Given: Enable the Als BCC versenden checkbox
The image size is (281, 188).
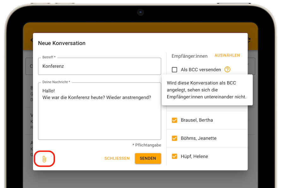Looking at the screenshot, I should coord(174,70).
